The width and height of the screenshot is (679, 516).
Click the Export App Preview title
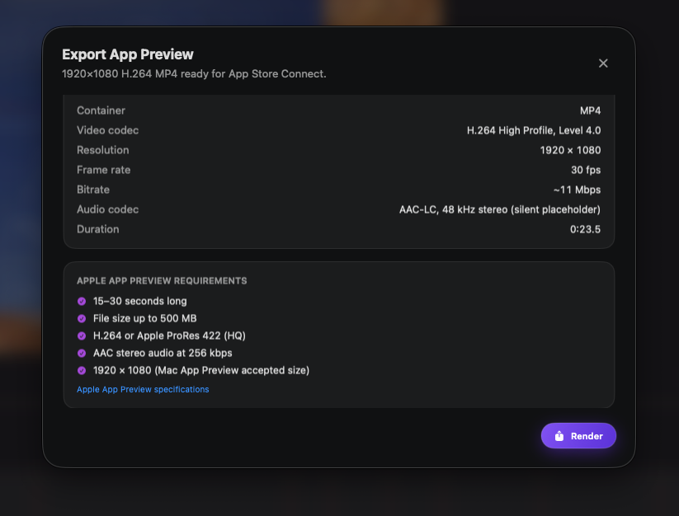click(x=128, y=54)
